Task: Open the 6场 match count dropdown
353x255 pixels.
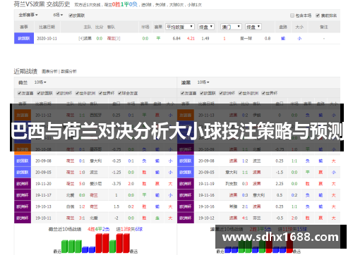Action: tap(58, 15)
